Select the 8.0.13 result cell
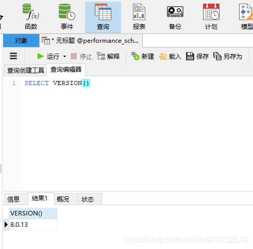 click(x=33, y=225)
